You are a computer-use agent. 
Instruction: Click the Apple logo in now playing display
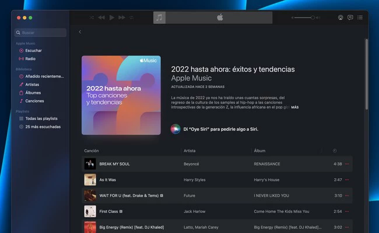click(220, 18)
